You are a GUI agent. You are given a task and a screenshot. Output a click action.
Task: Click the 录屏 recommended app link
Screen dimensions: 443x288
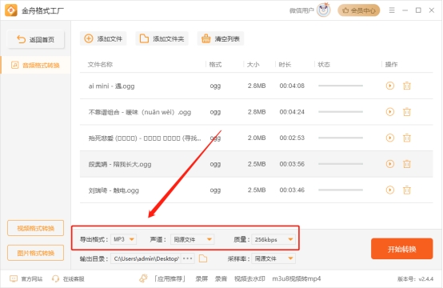pyautogui.click(x=202, y=279)
